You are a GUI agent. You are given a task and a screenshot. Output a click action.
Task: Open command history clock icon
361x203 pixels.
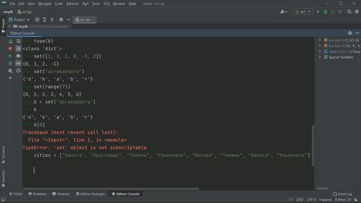pyautogui.click(x=18, y=70)
